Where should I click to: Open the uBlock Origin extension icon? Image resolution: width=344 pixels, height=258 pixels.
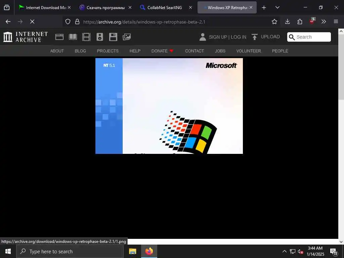point(312,21)
